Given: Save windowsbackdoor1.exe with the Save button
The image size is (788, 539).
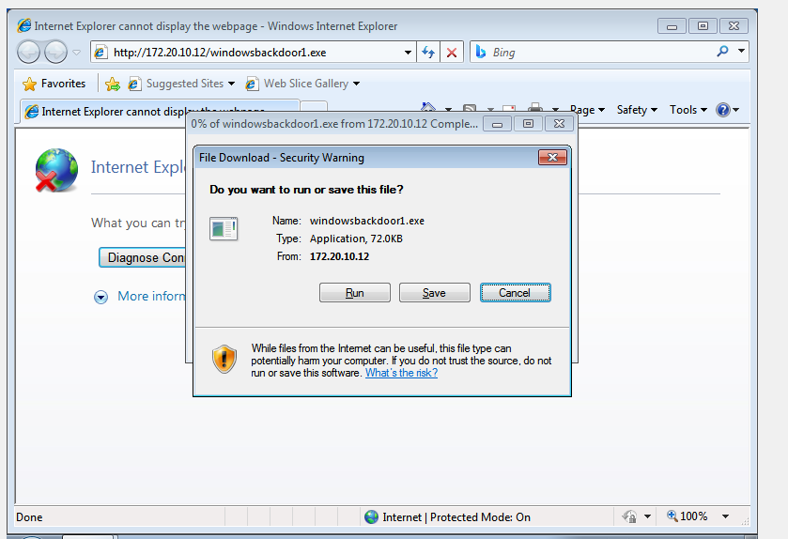Looking at the screenshot, I should 434,292.
